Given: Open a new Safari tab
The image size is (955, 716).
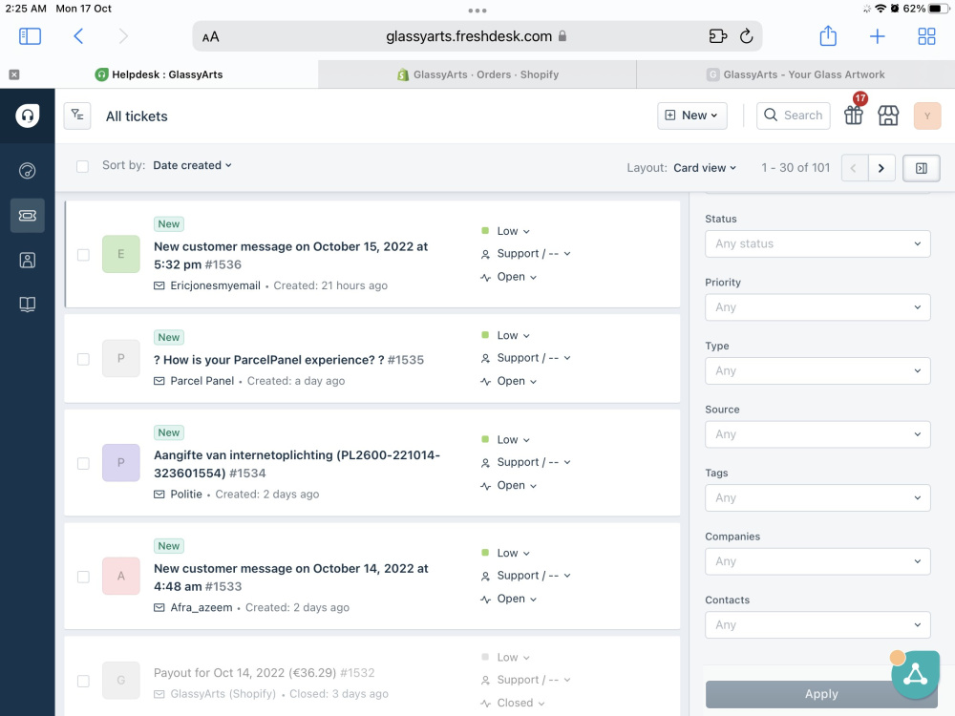Looking at the screenshot, I should point(877,36).
